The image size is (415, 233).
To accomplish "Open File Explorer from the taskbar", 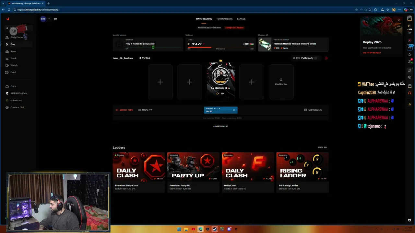I will [x=186, y=229].
